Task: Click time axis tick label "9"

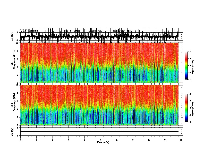Action: [165, 140]
